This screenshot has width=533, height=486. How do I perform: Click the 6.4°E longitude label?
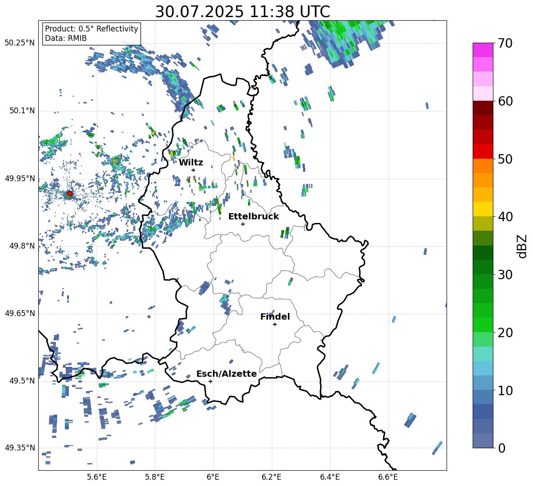point(330,477)
